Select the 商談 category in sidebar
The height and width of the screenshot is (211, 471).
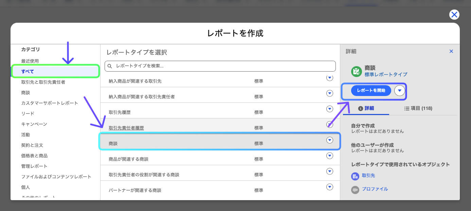[25, 93]
